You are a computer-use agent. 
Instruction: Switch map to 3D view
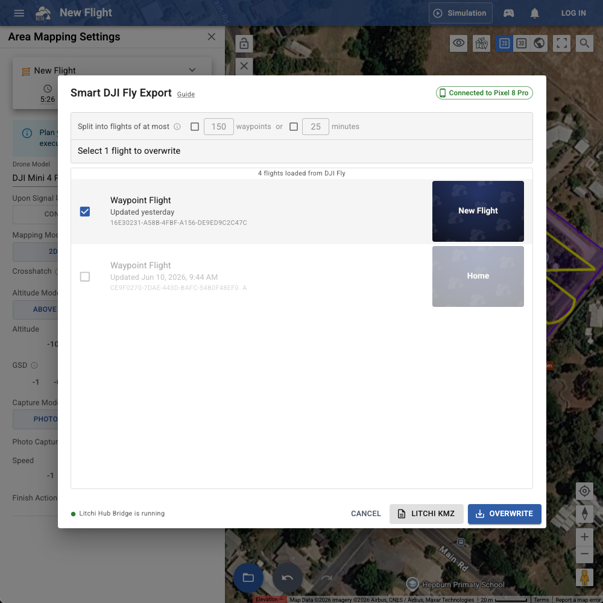point(522,43)
